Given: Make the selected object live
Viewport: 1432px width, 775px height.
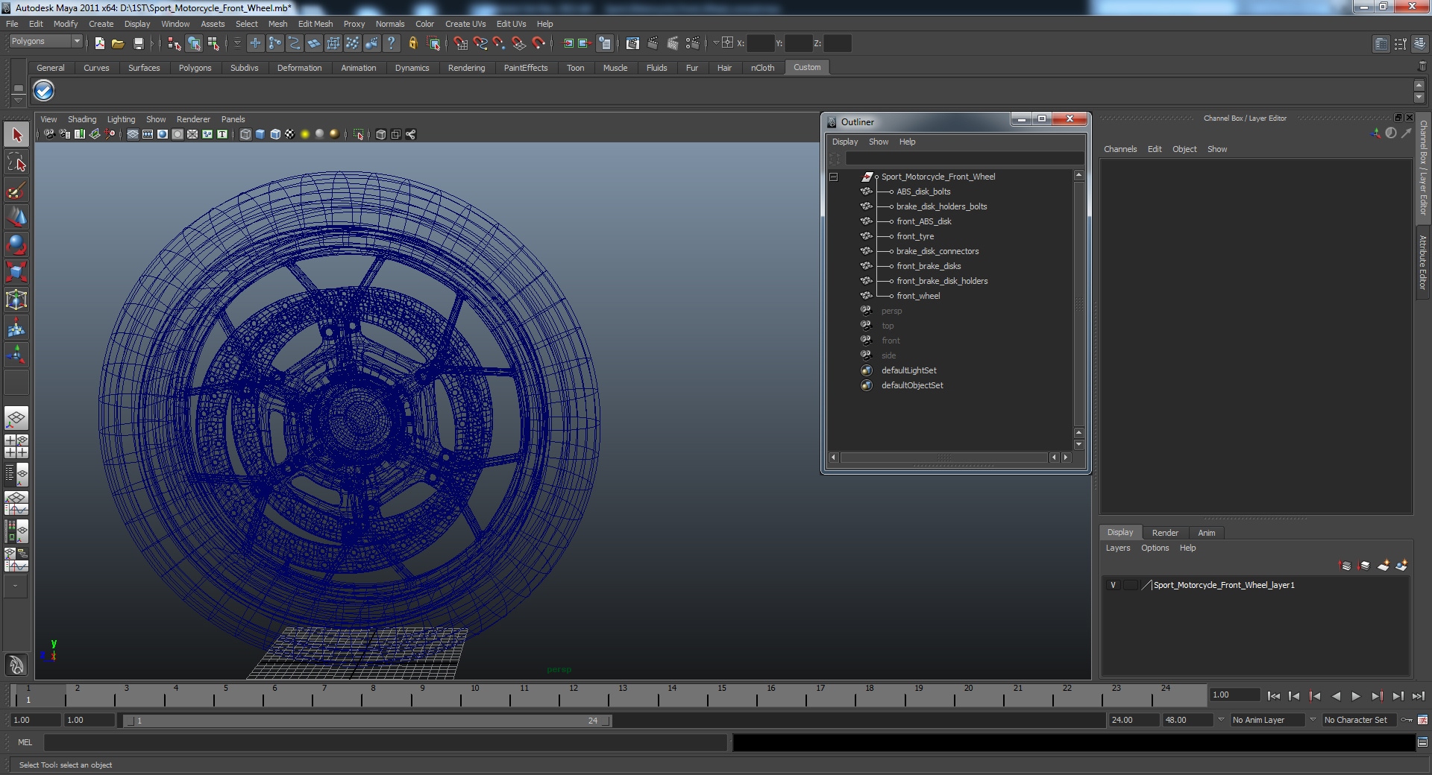Looking at the screenshot, I should pos(538,43).
